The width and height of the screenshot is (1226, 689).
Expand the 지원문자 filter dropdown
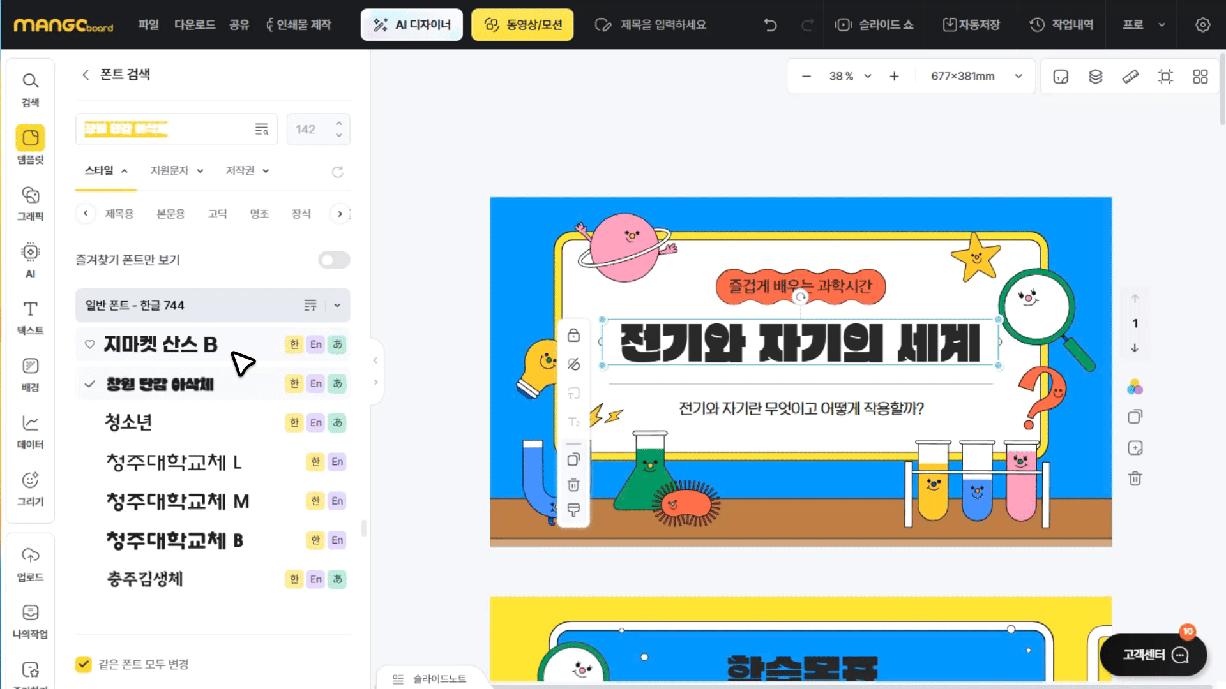click(177, 170)
